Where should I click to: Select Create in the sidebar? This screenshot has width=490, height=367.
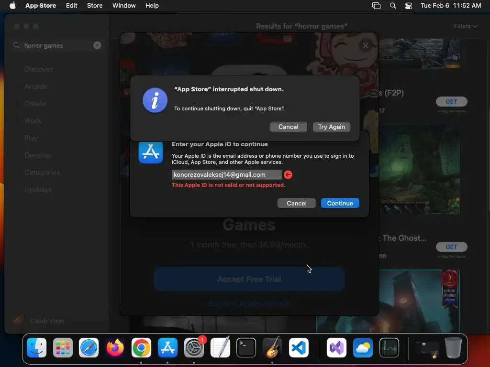click(x=35, y=104)
